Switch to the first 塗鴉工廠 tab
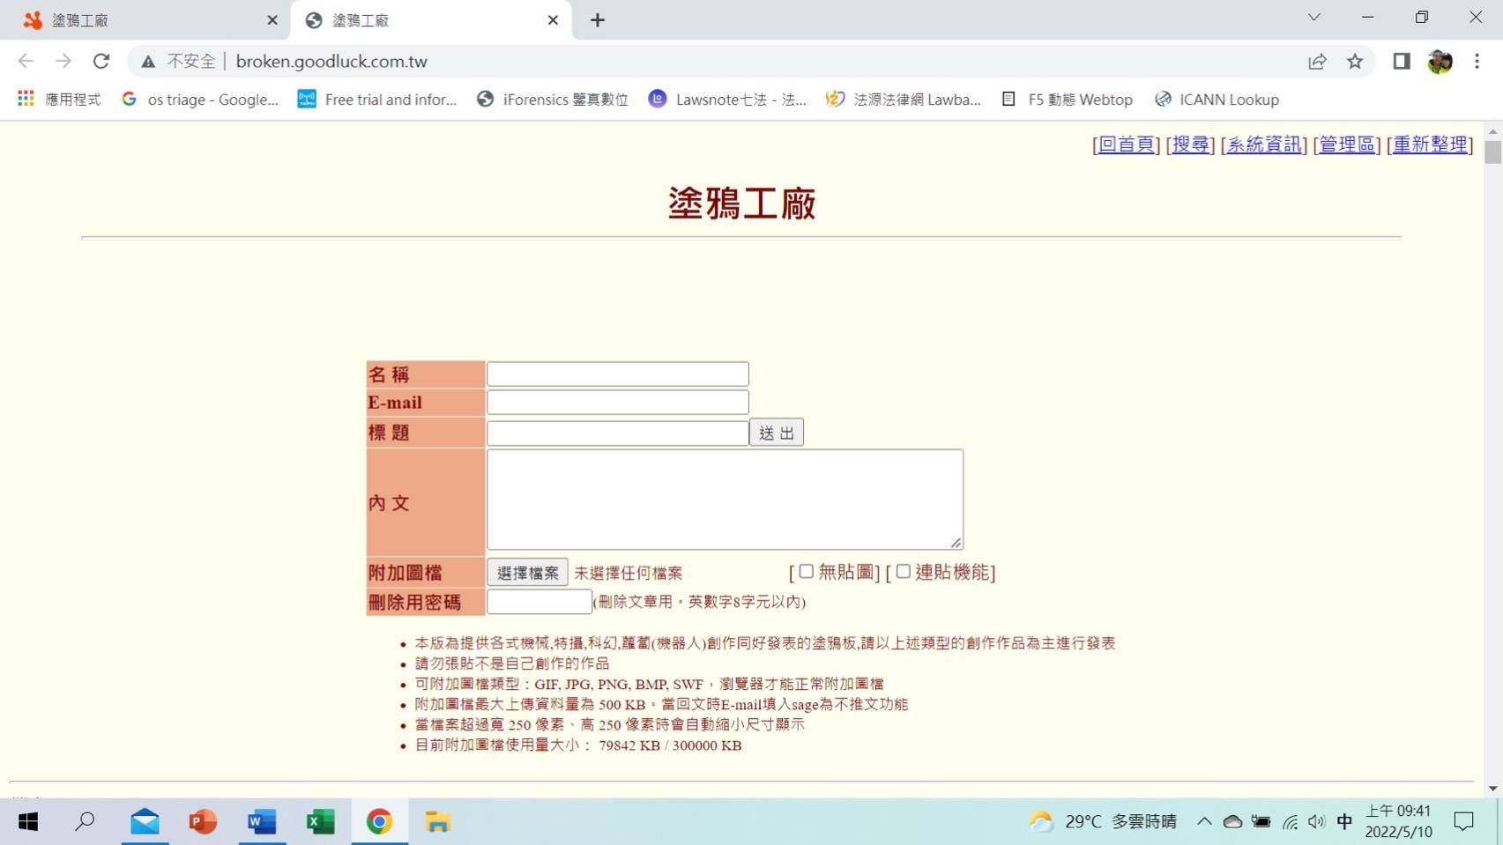Screen dimensions: 1503x845 (141, 20)
